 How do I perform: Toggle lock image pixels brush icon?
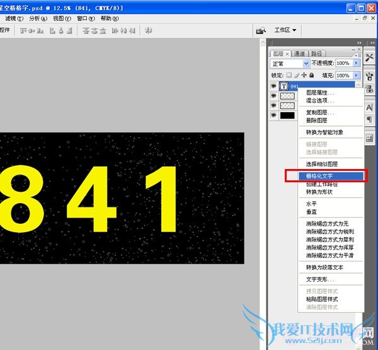[297, 75]
